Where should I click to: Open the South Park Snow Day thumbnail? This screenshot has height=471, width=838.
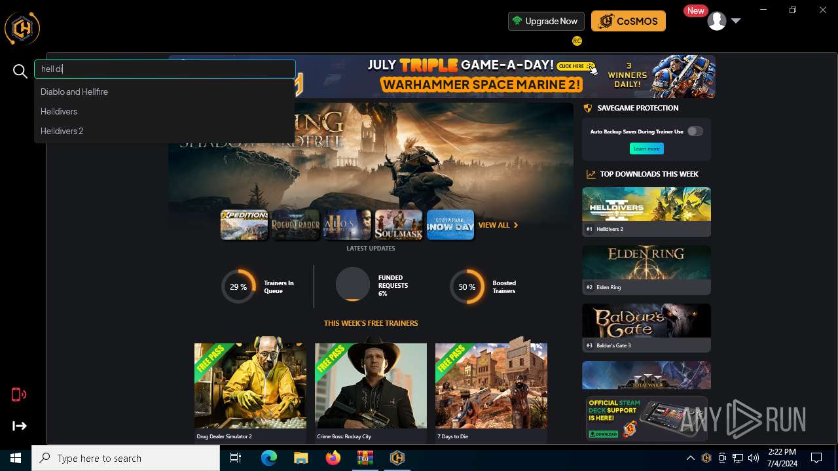click(x=450, y=224)
